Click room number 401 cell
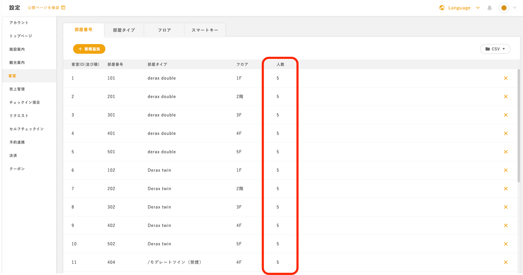 (111, 133)
